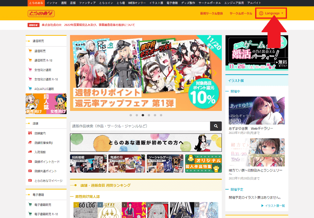314x218 pixels.
Task: Click the cart icon beside 通信販売 R-18
Action: (x=30, y=60)
